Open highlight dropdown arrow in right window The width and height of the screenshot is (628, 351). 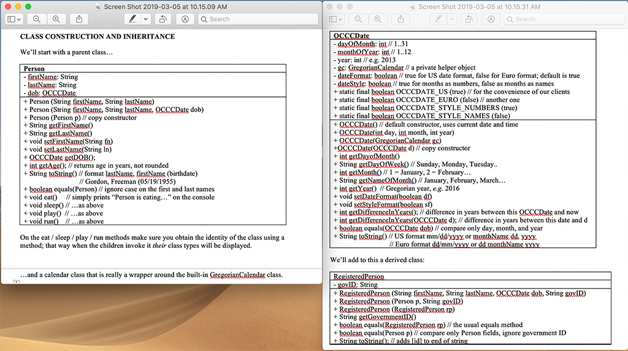452,19
